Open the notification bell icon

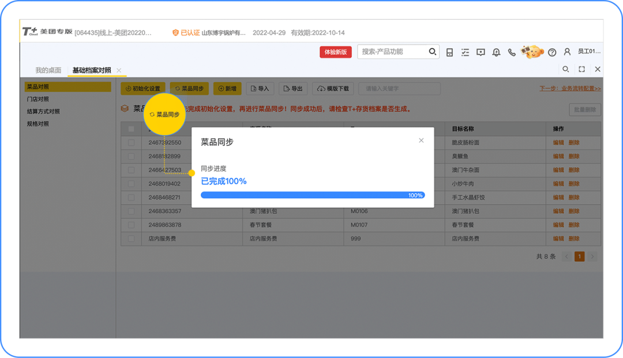pos(496,52)
